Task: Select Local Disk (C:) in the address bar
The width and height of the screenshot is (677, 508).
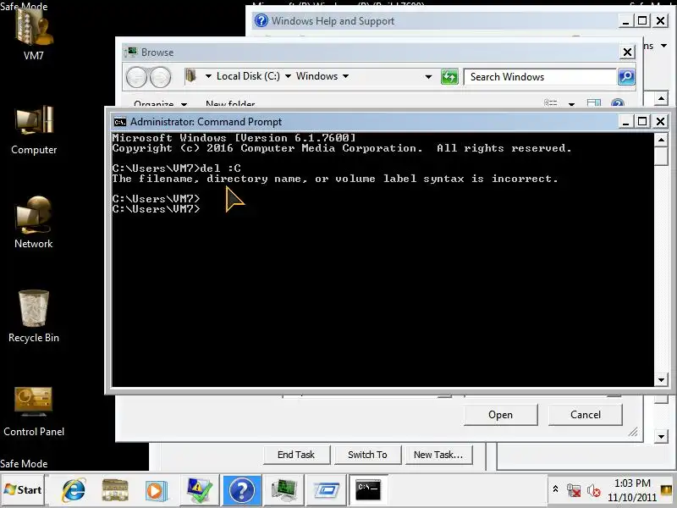Action: click(x=248, y=76)
